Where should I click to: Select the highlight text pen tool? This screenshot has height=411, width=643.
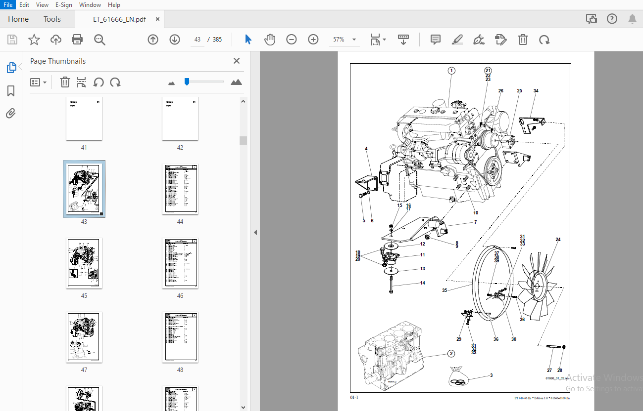457,40
